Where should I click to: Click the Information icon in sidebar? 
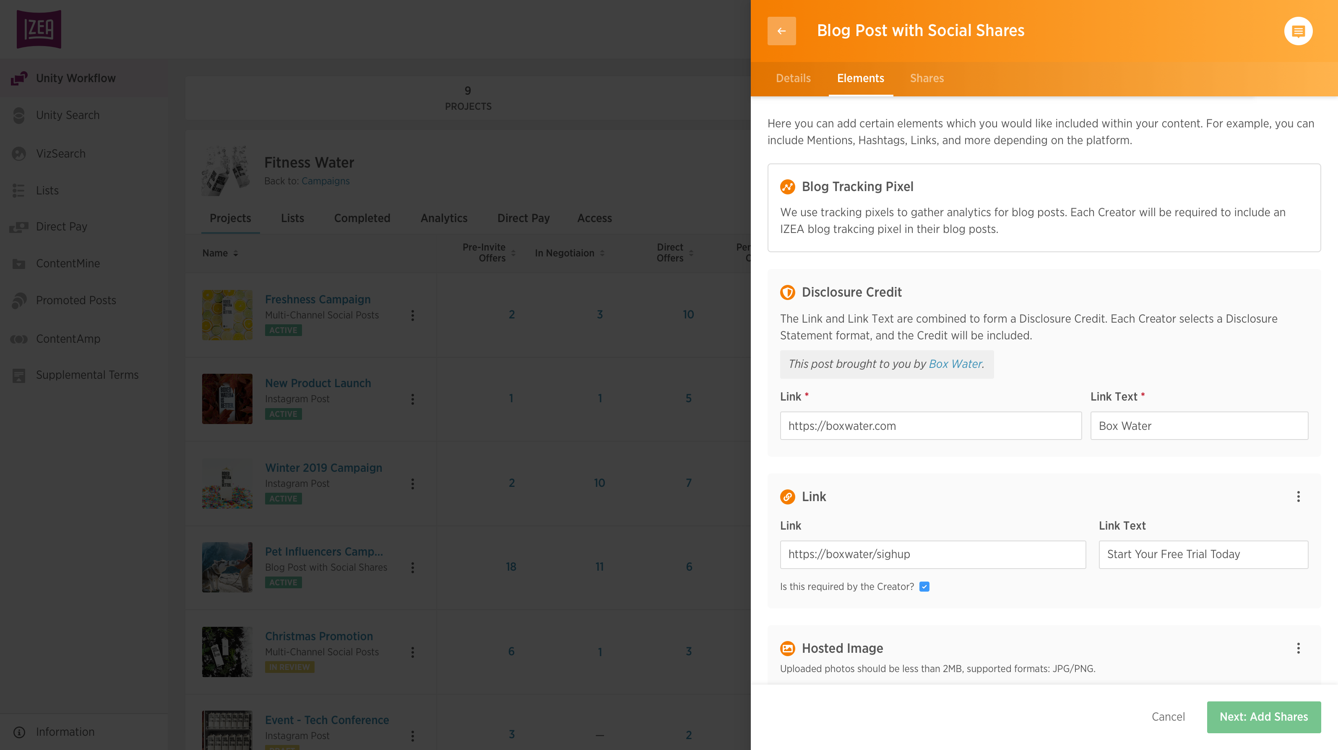click(19, 732)
